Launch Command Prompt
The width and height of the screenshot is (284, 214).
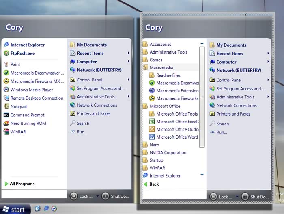[24, 115]
